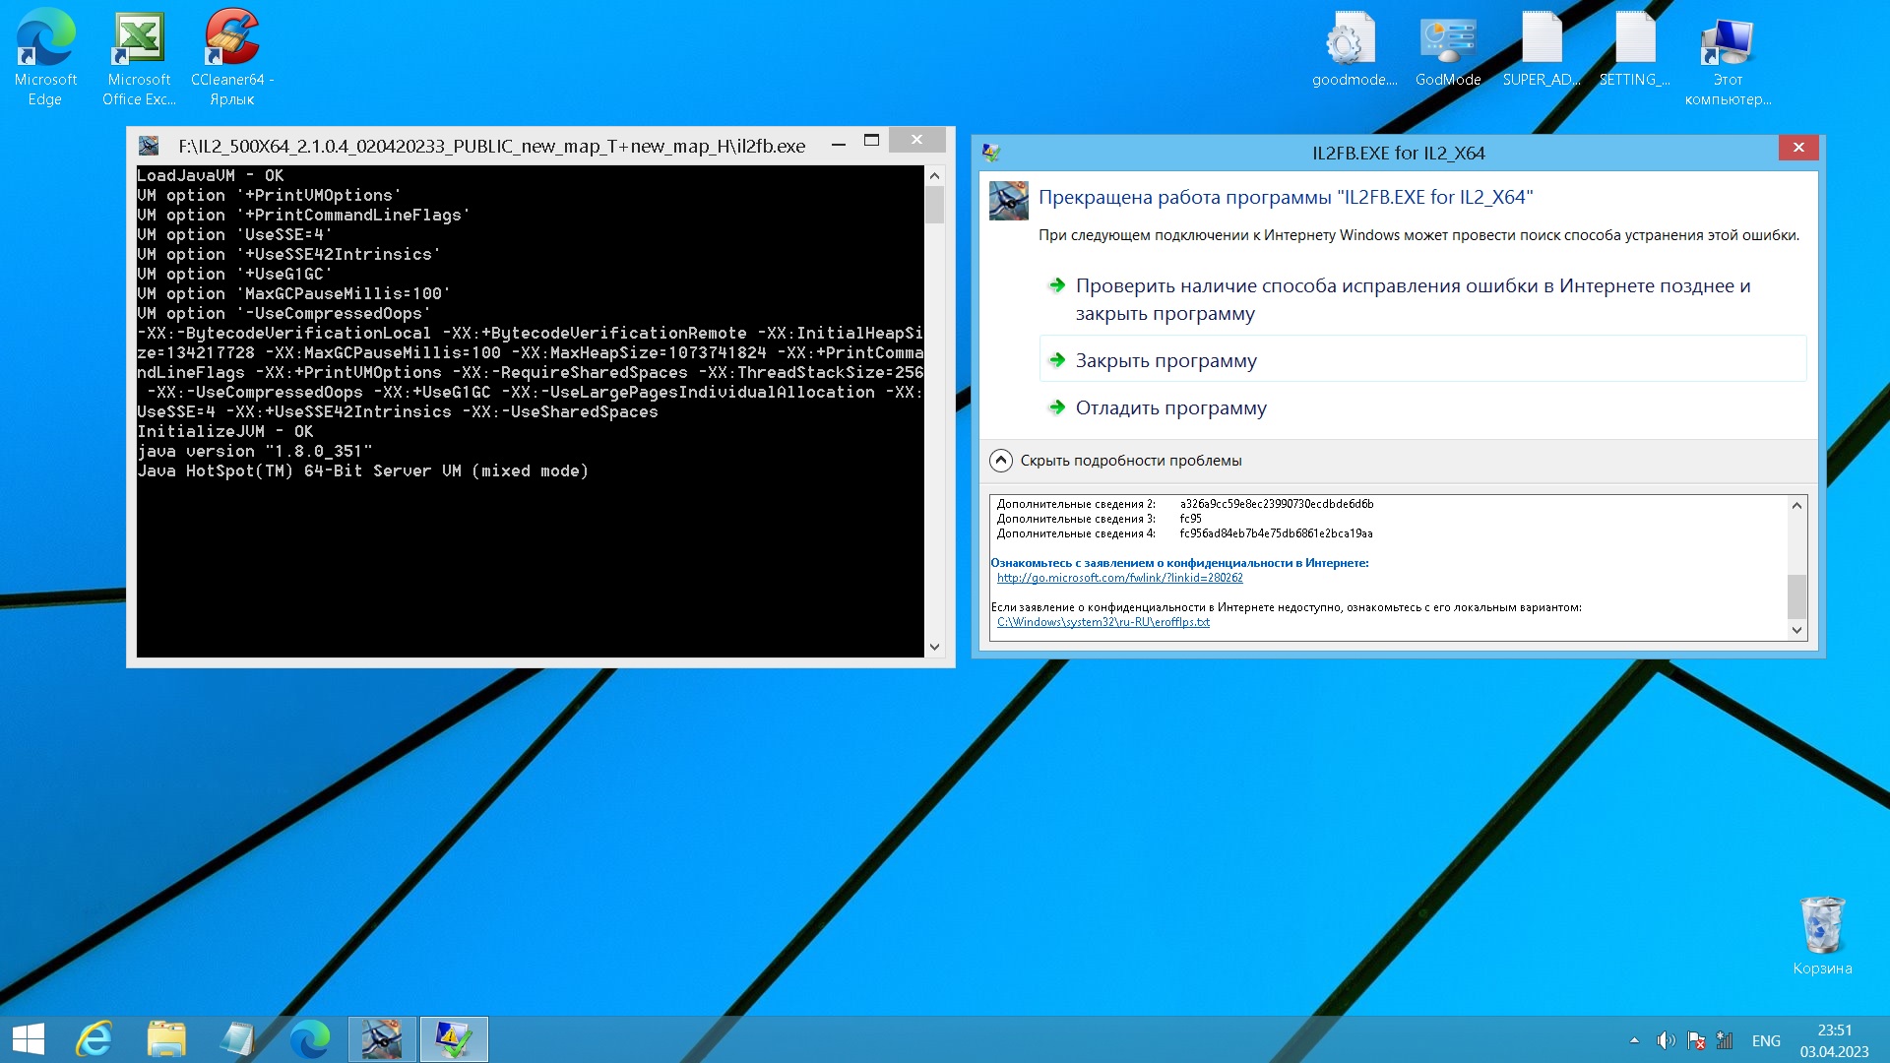Click error dialog title bar icon

[991, 153]
